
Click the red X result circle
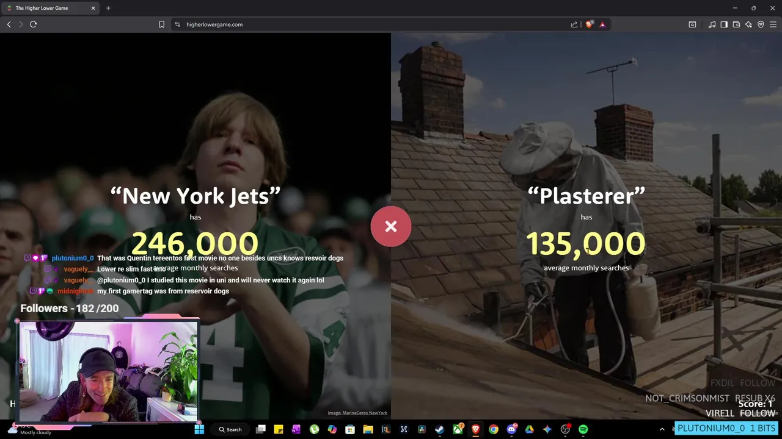391,227
